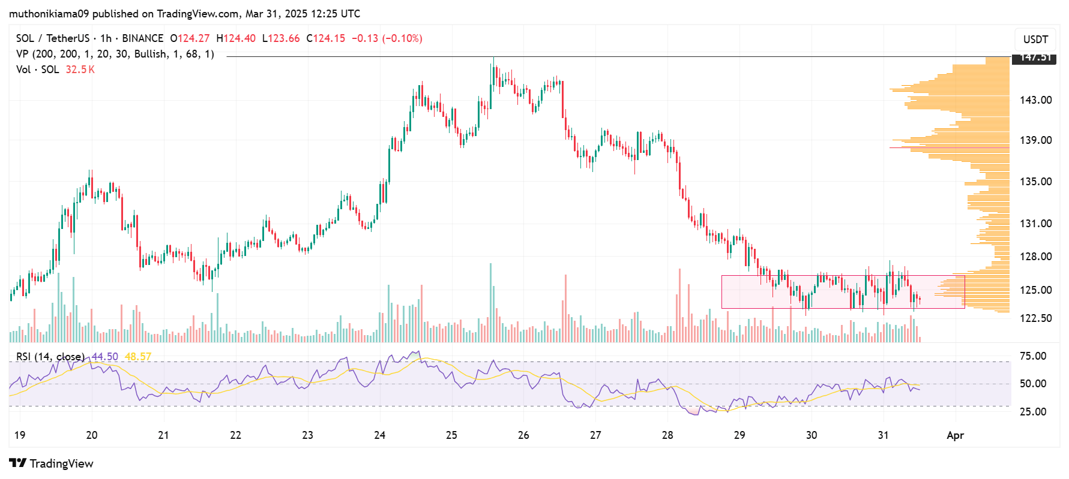Click the yellow RSI average value 48.57
This screenshot has height=479, width=1069.
click(138, 357)
